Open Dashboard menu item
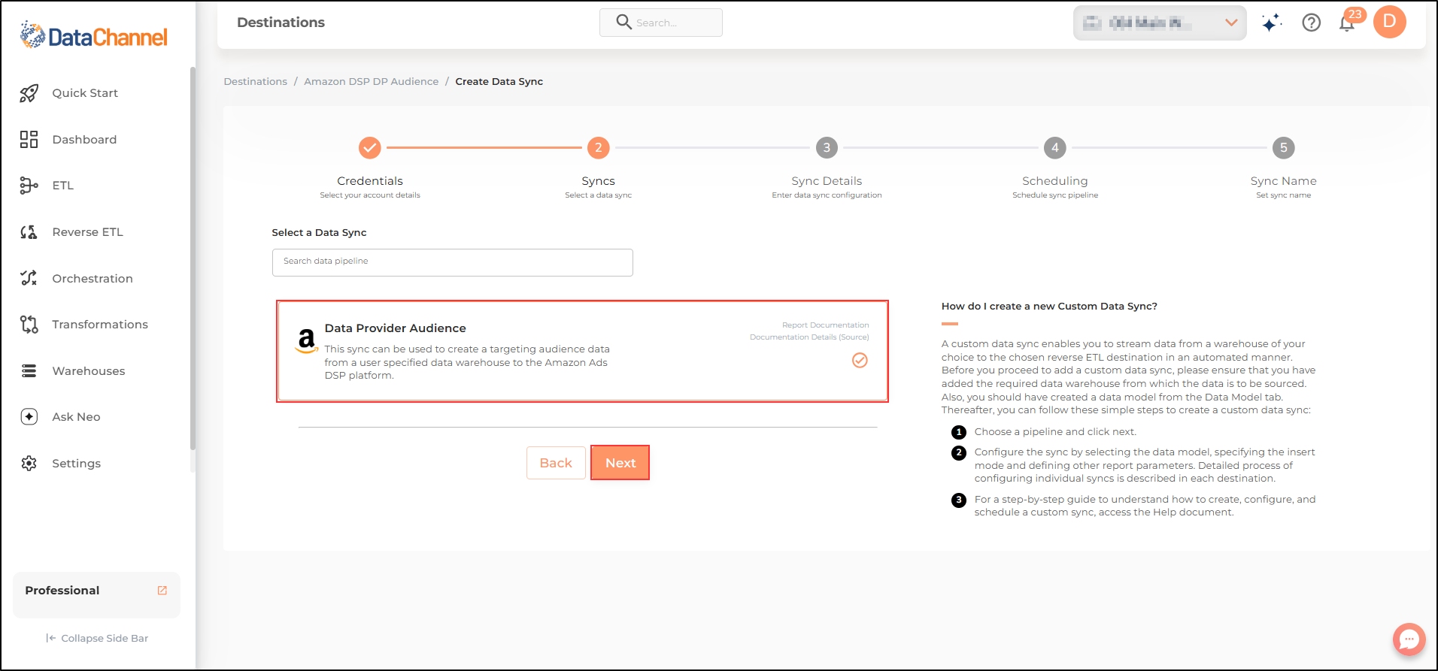 point(84,140)
